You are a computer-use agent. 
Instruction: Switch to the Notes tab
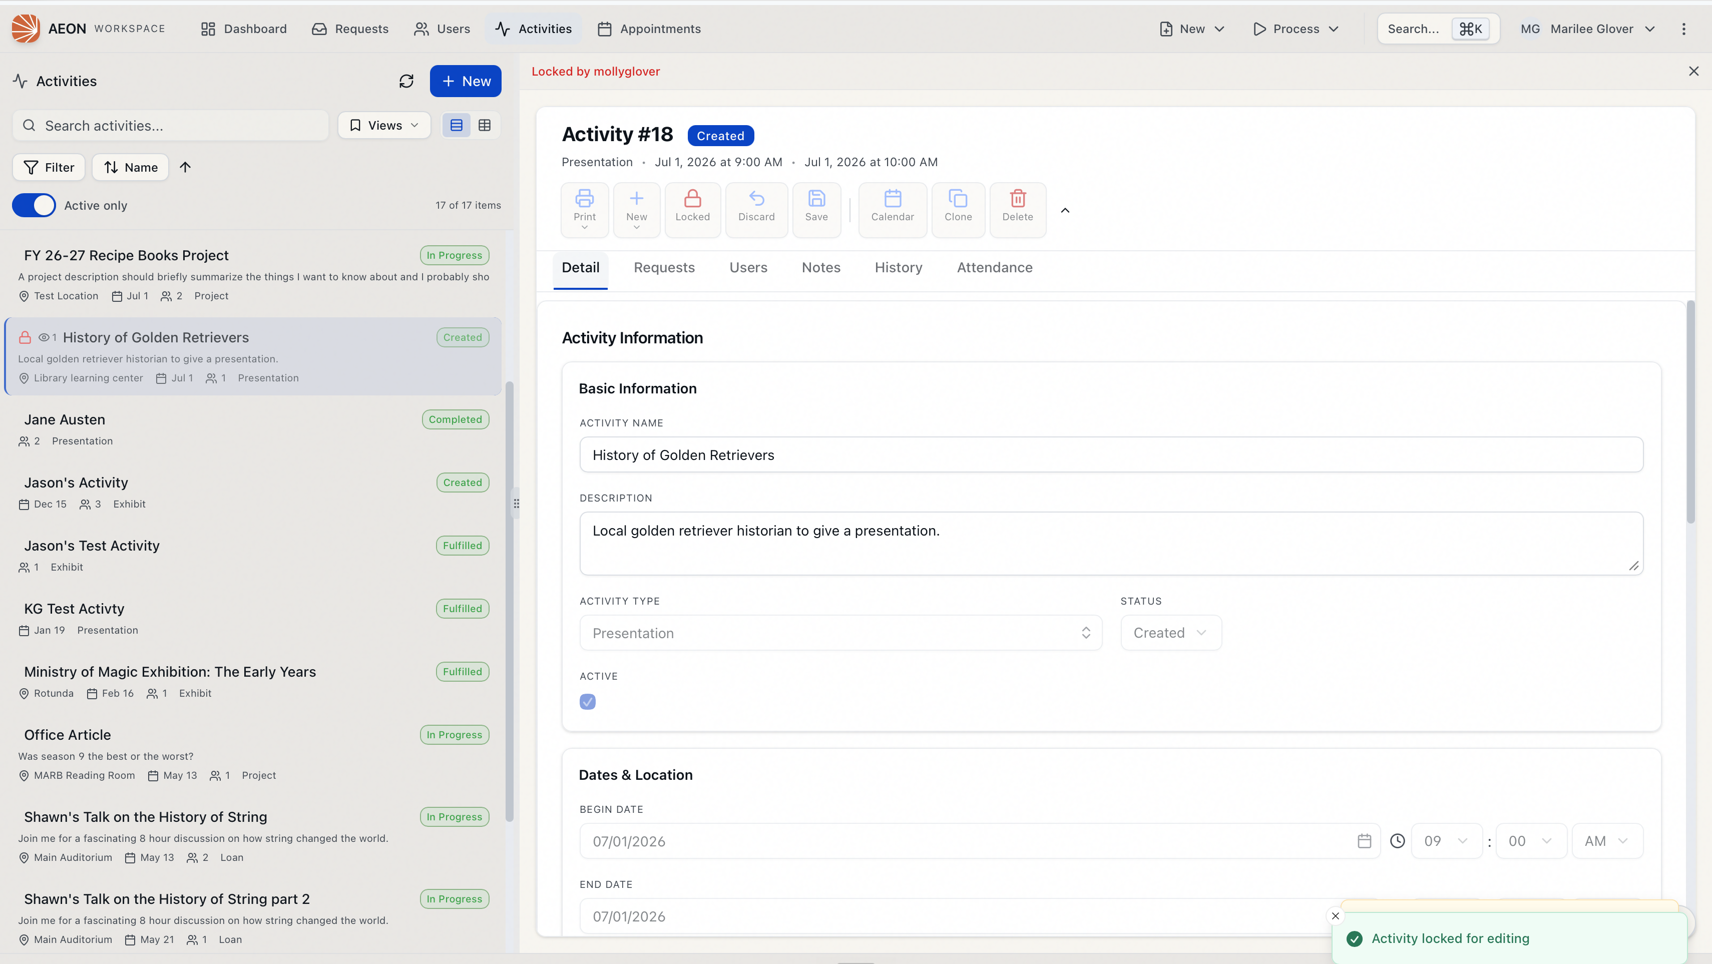point(821,268)
